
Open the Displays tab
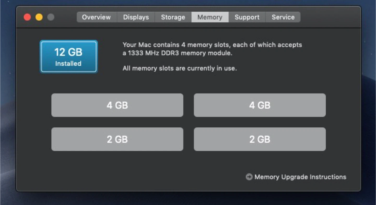click(136, 17)
